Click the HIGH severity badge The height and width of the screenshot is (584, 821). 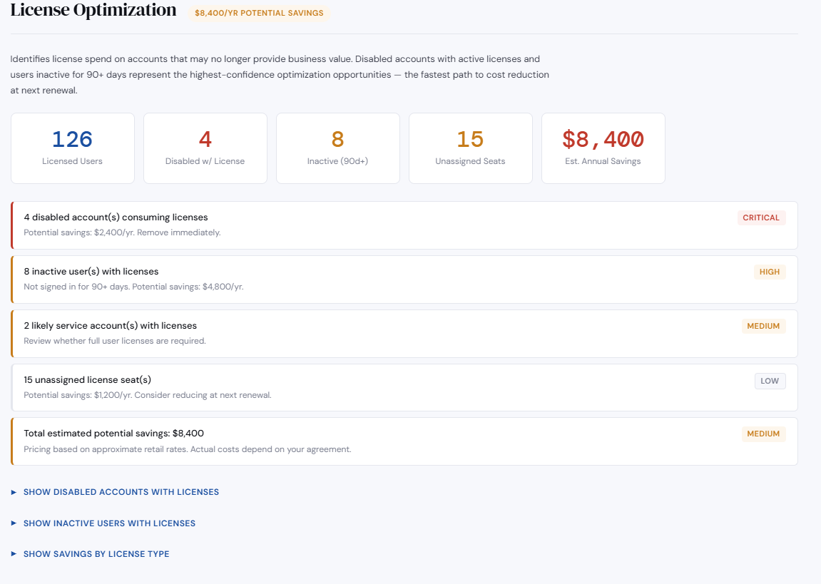[x=770, y=272]
